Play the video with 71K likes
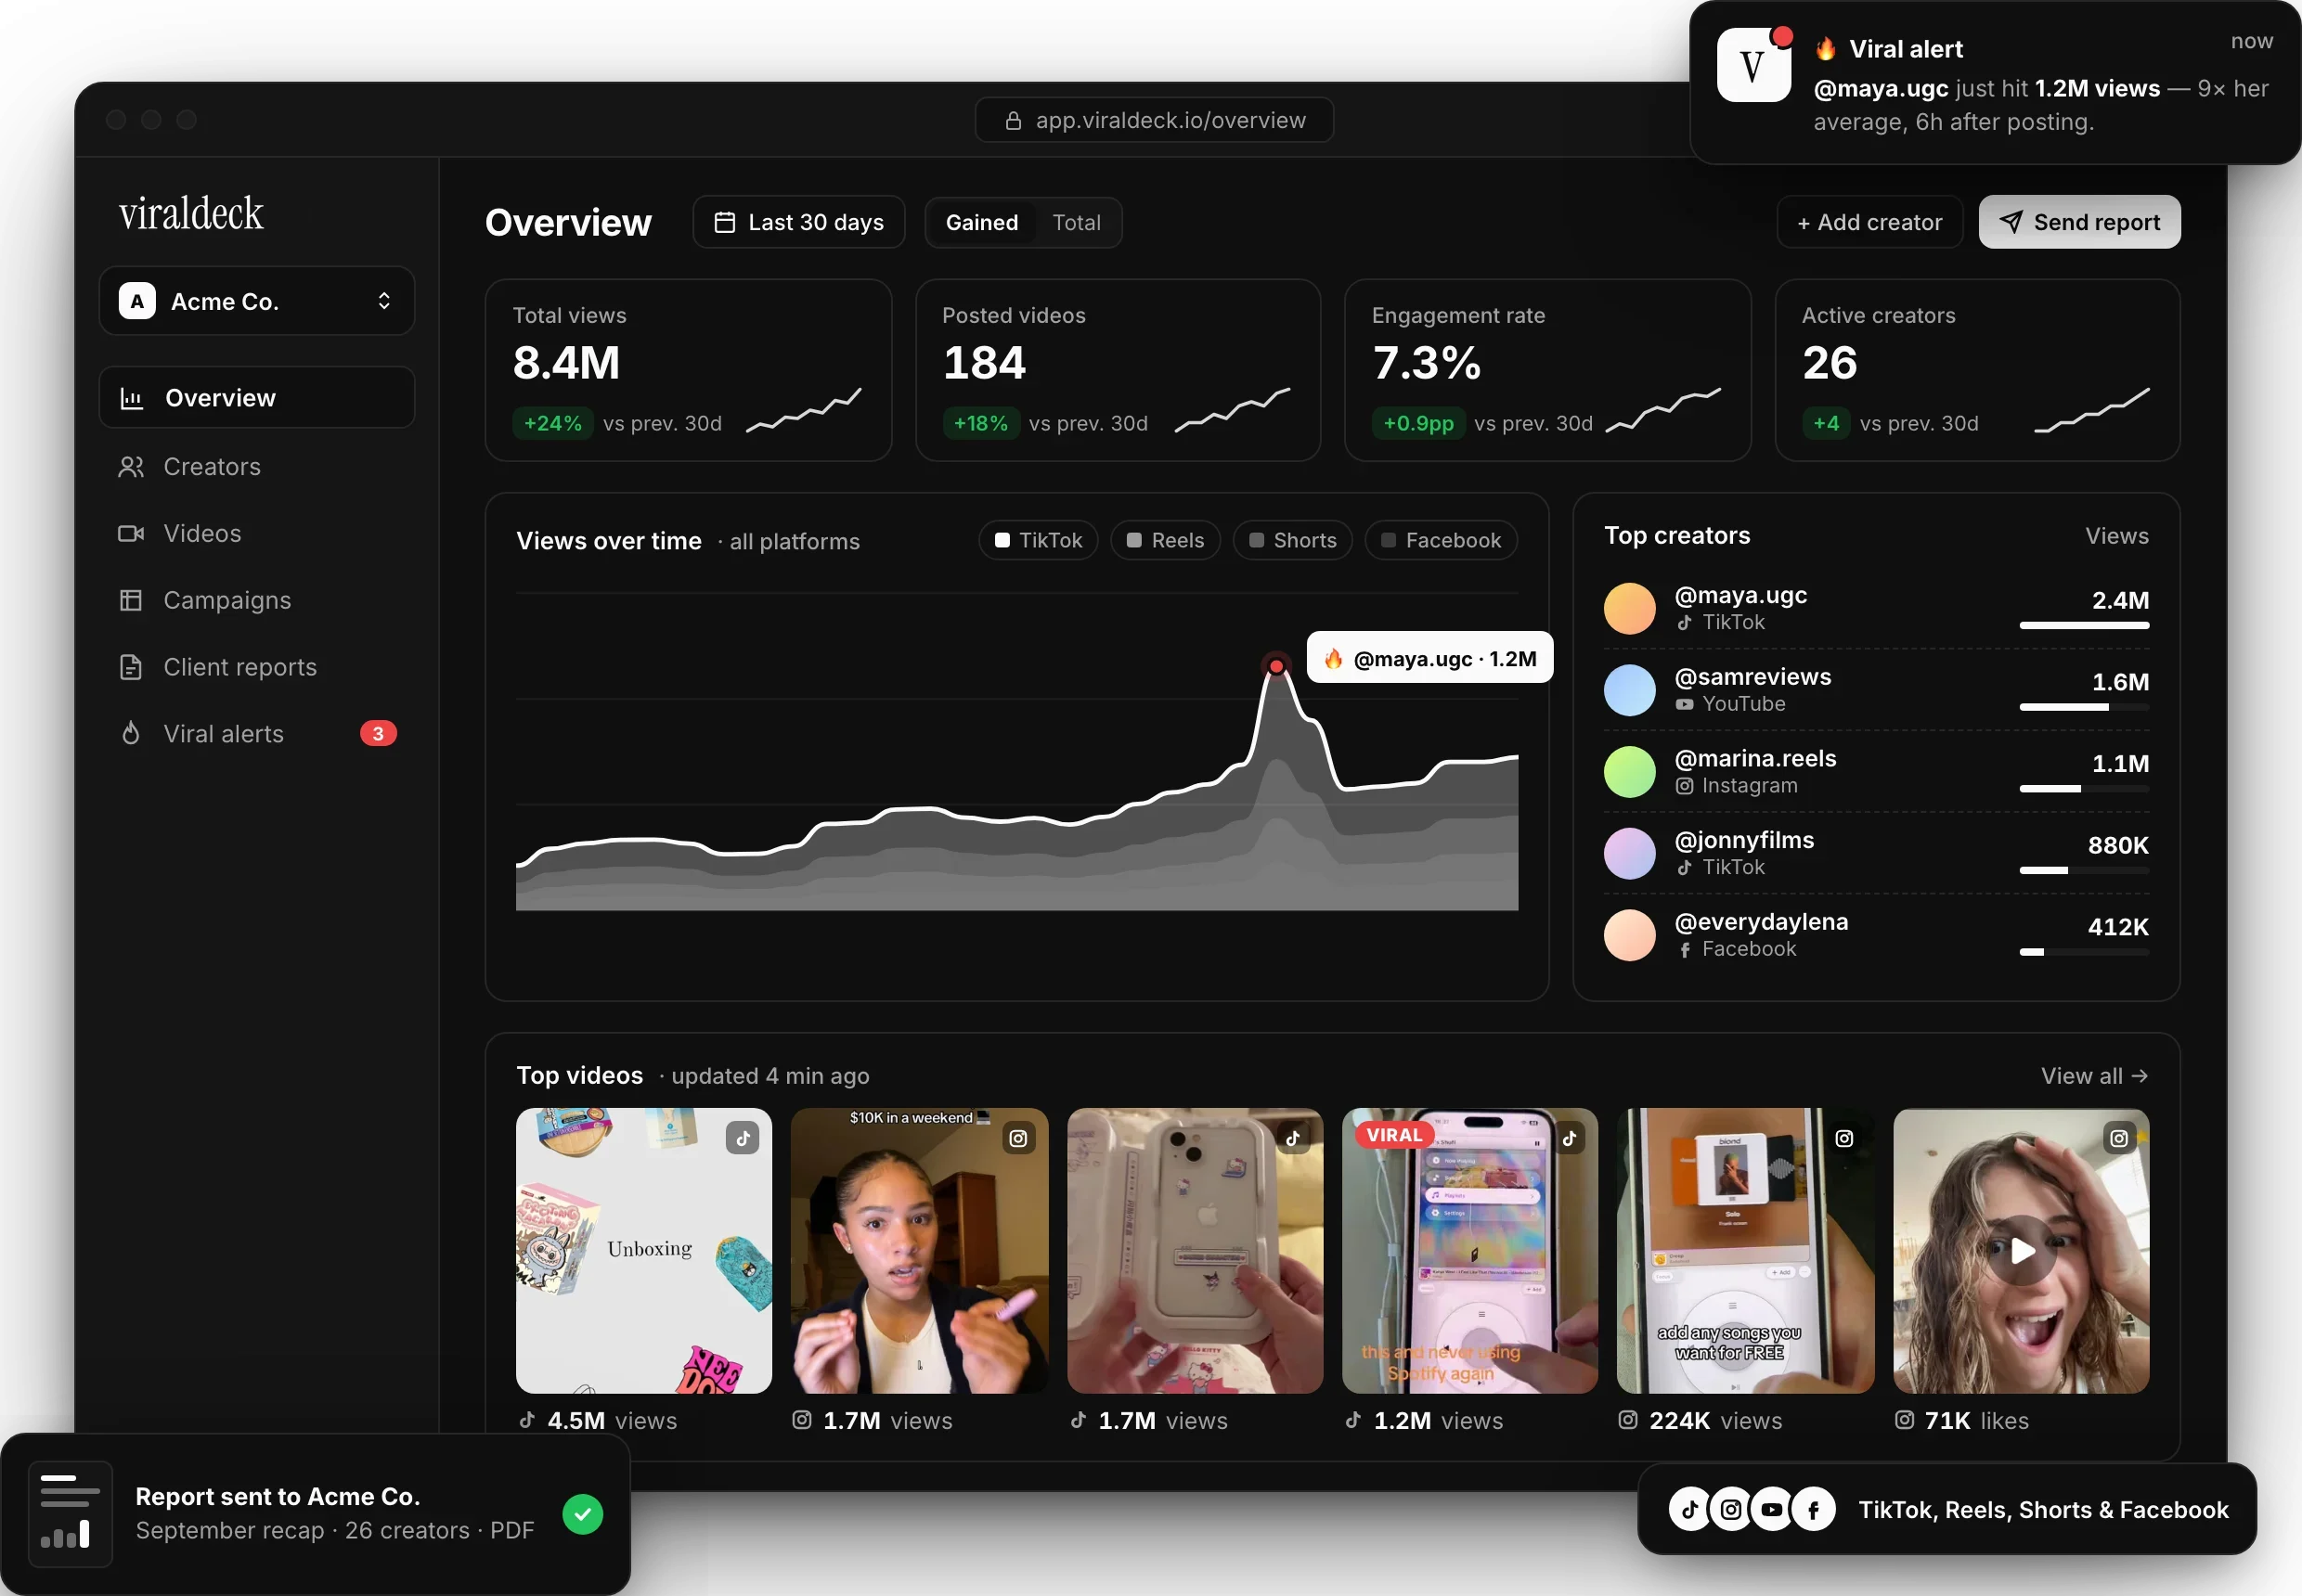2302x1596 pixels. click(x=2021, y=1250)
